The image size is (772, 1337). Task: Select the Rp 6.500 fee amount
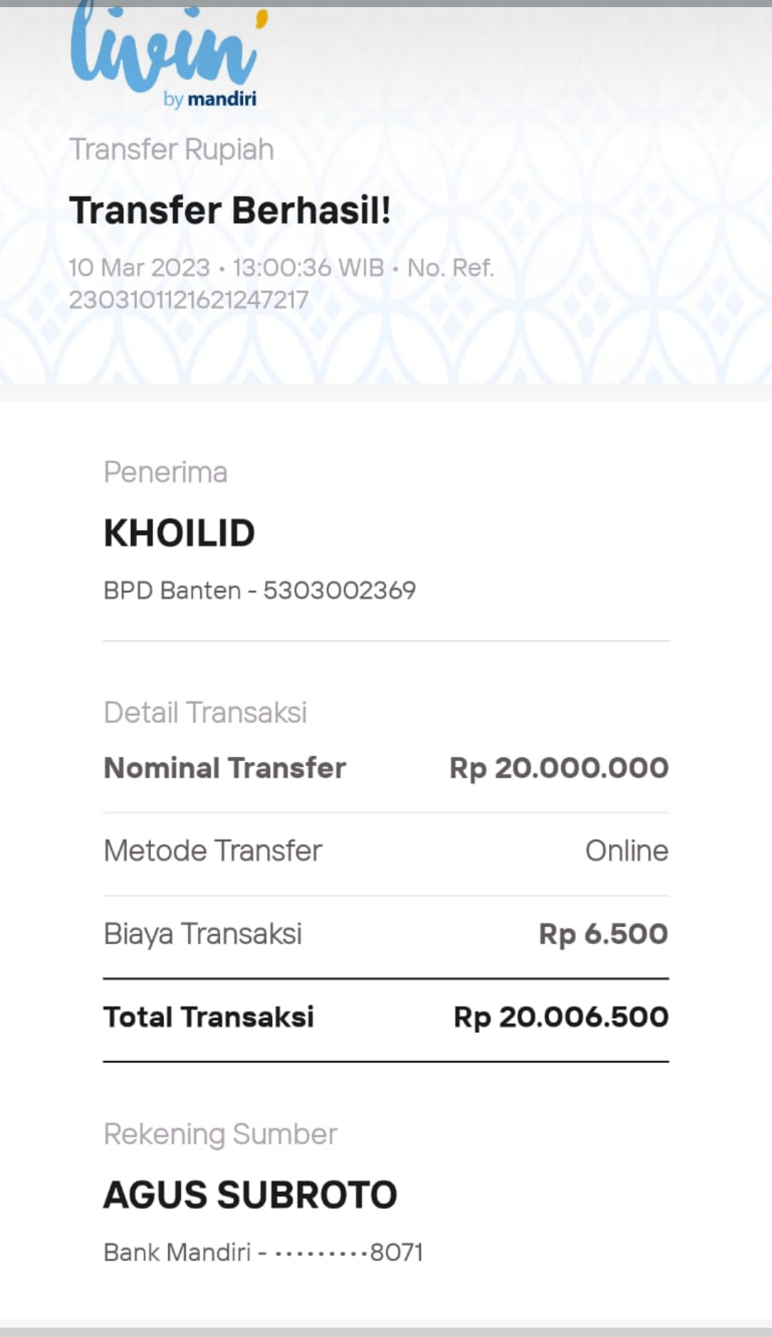[x=603, y=934]
